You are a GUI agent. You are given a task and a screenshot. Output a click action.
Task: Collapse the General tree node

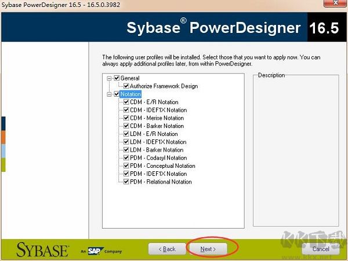[x=109, y=78]
